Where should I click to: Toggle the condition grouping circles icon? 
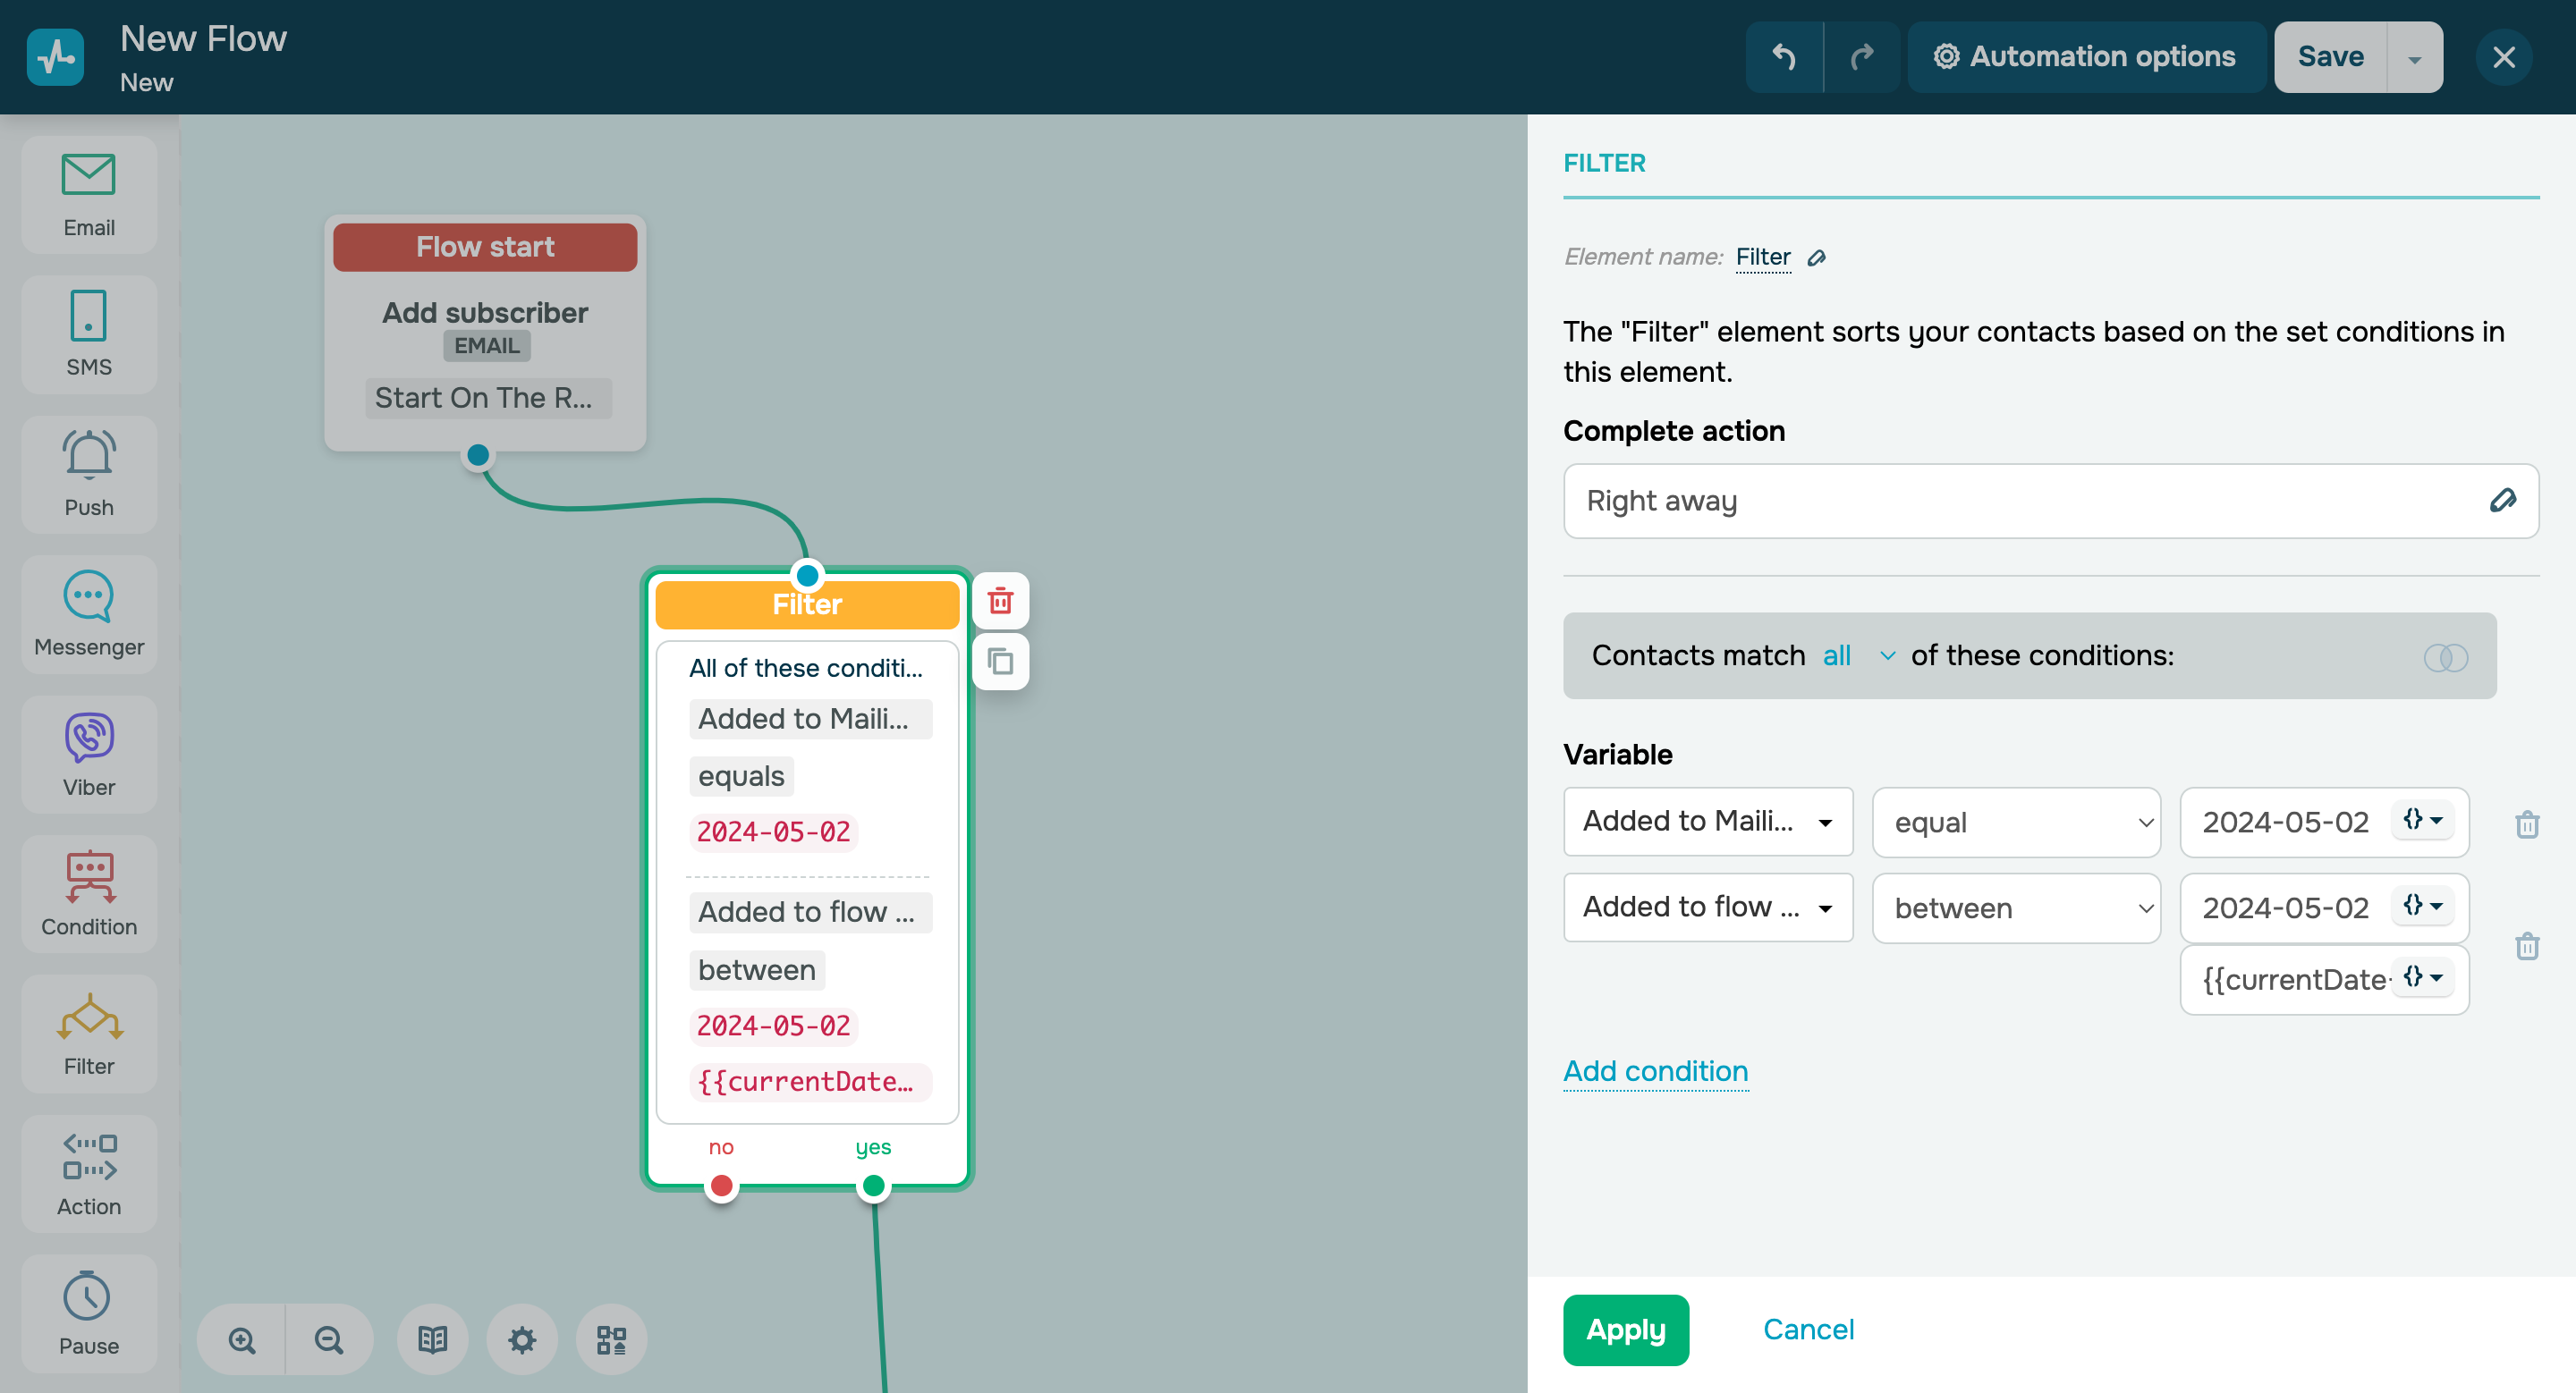(2445, 656)
